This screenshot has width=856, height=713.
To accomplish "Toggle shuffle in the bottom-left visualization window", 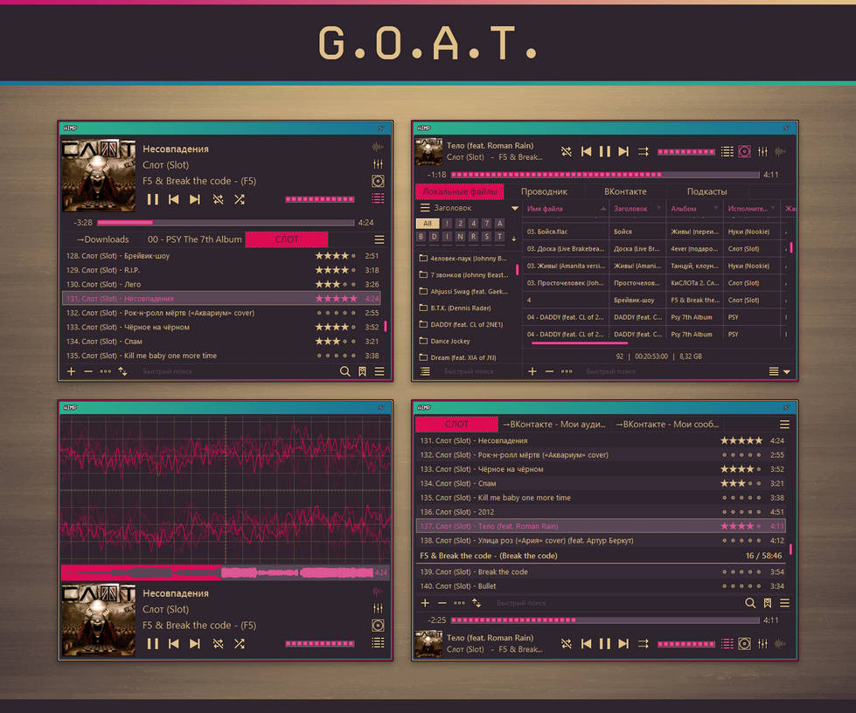I will click(x=239, y=644).
